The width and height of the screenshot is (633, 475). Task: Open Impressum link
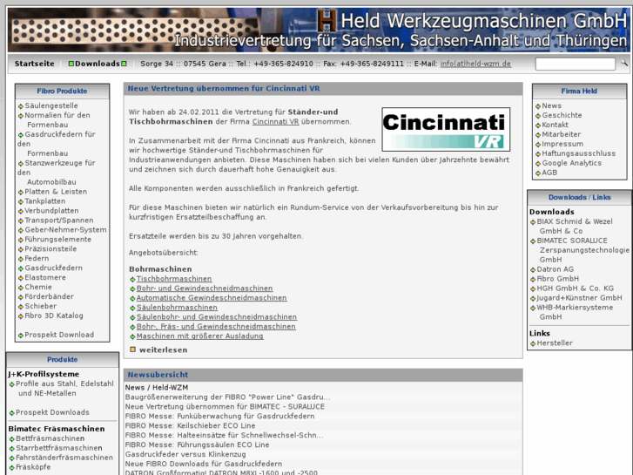(562, 144)
